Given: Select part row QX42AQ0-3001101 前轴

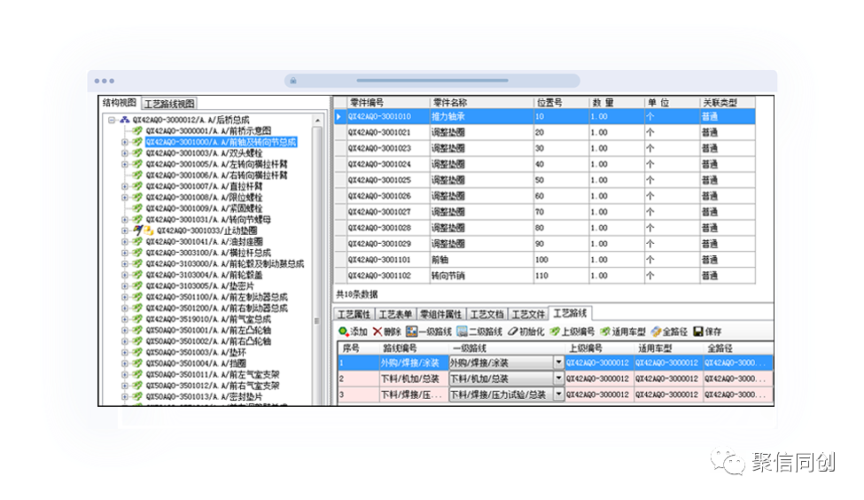Looking at the screenshot, I should [545, 259].
